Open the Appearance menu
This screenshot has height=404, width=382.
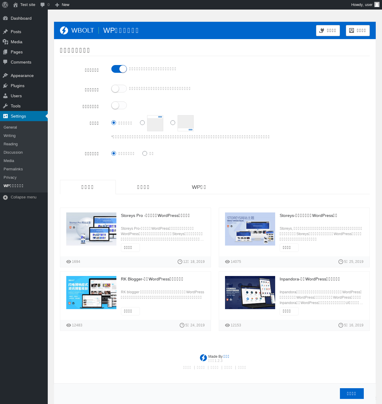24,75
